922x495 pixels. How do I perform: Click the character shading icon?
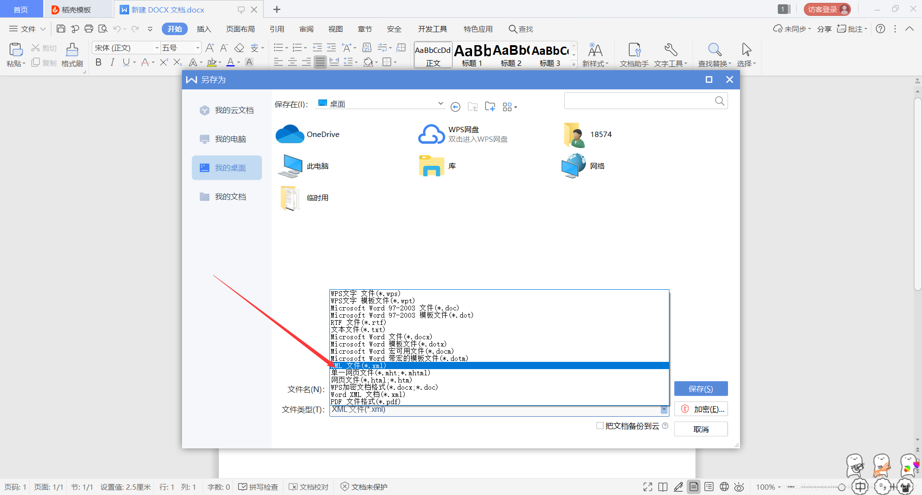(x=249, y=62)
